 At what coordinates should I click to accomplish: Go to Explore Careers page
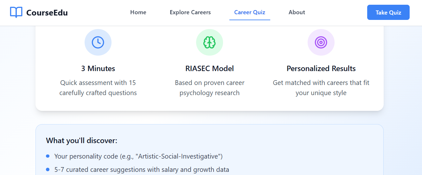coord(190,12)
